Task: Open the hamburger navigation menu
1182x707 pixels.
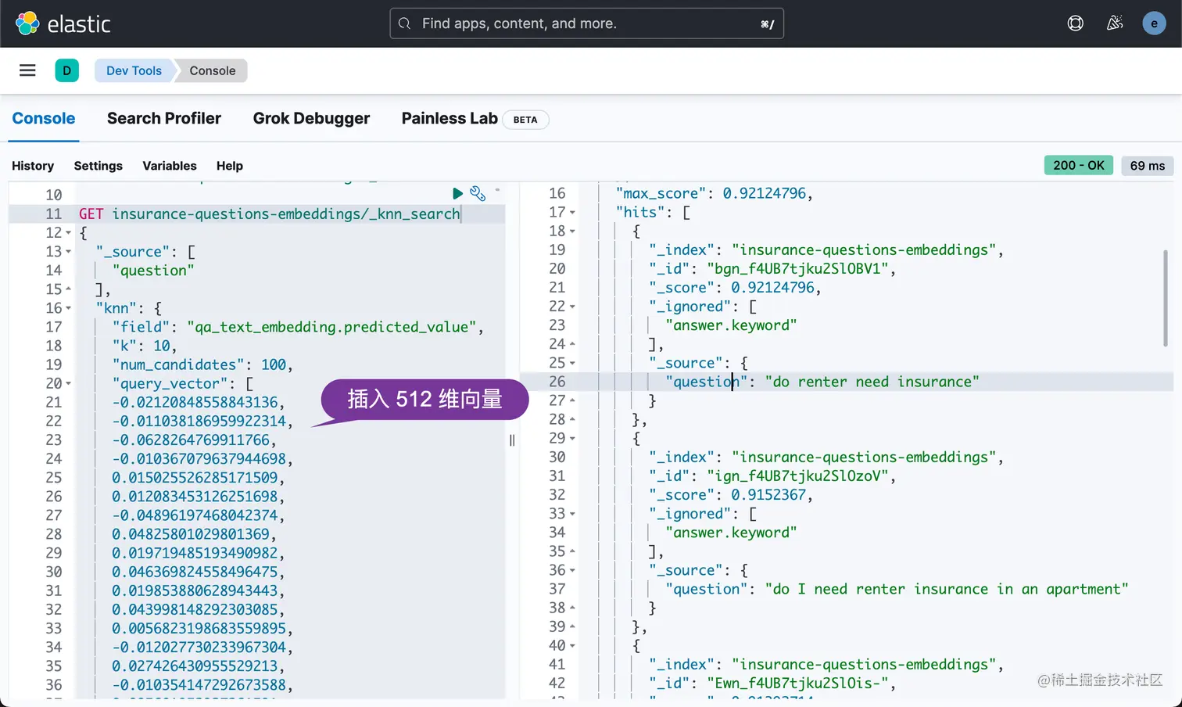Action: click(27, 70)
